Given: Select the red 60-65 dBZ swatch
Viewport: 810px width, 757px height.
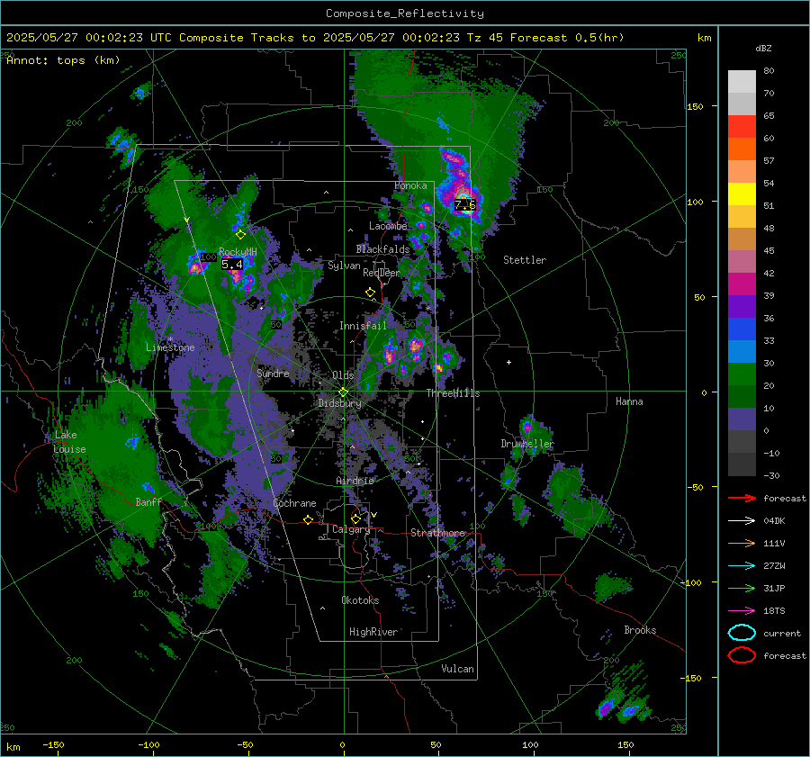Looking at the screenshot, I should (x=742, y=126).
